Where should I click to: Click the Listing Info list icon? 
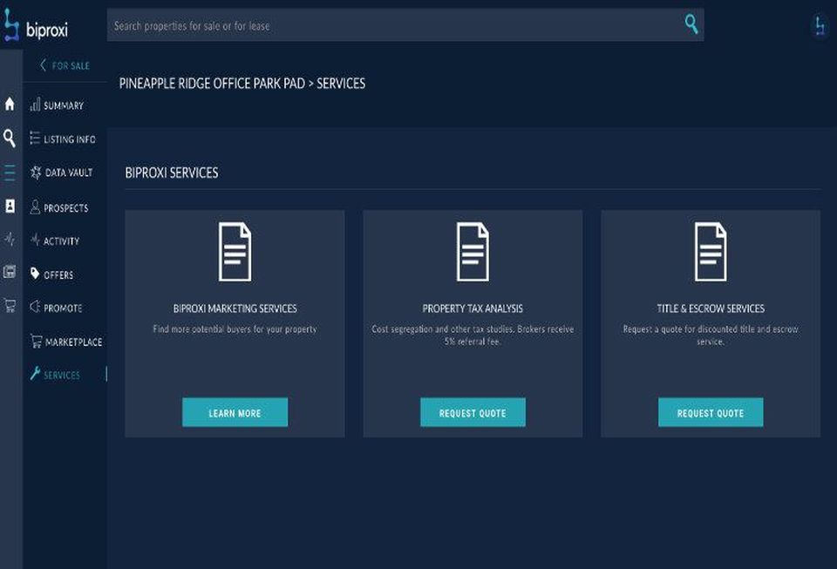point(35,139)
